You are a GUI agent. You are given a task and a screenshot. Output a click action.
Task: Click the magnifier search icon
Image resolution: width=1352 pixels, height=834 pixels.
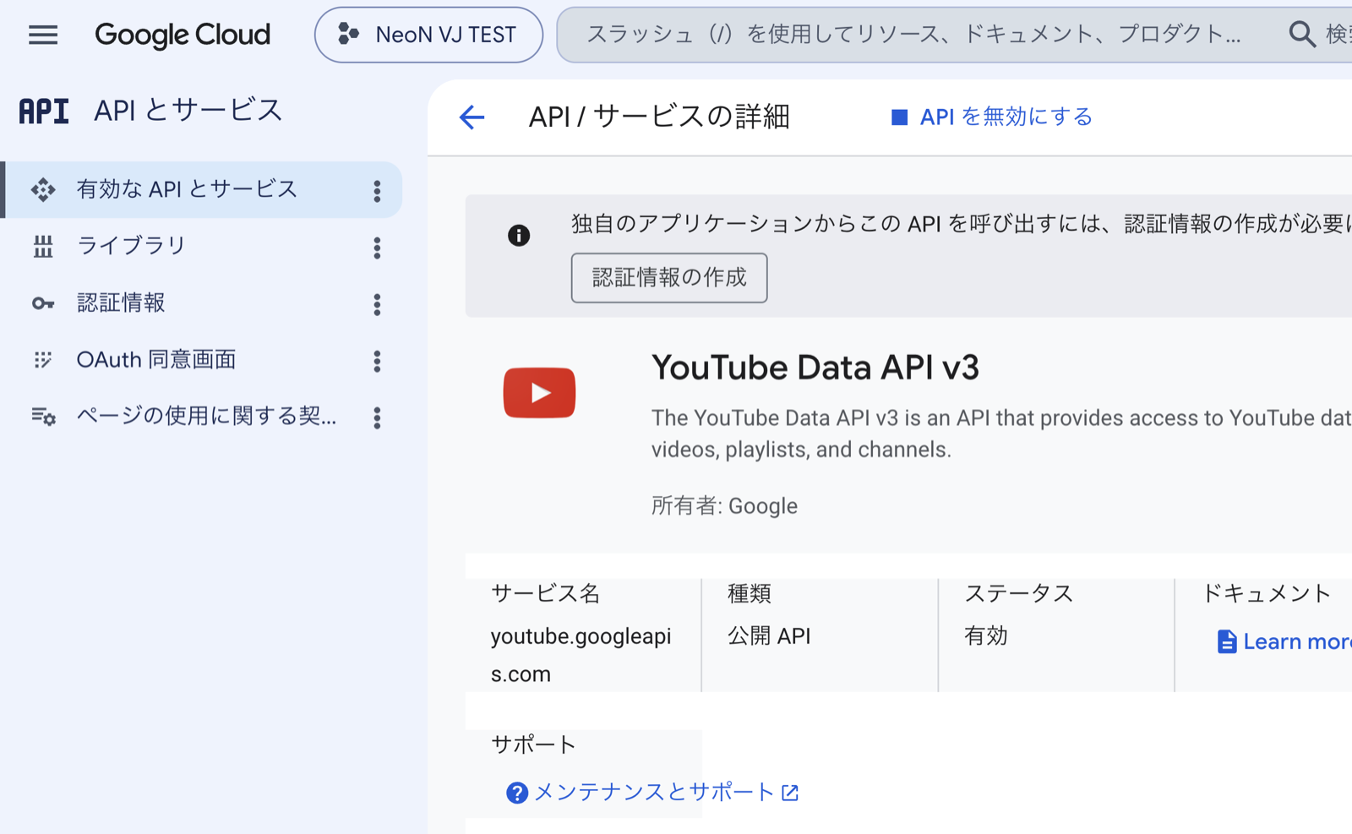pos(1302,35)
